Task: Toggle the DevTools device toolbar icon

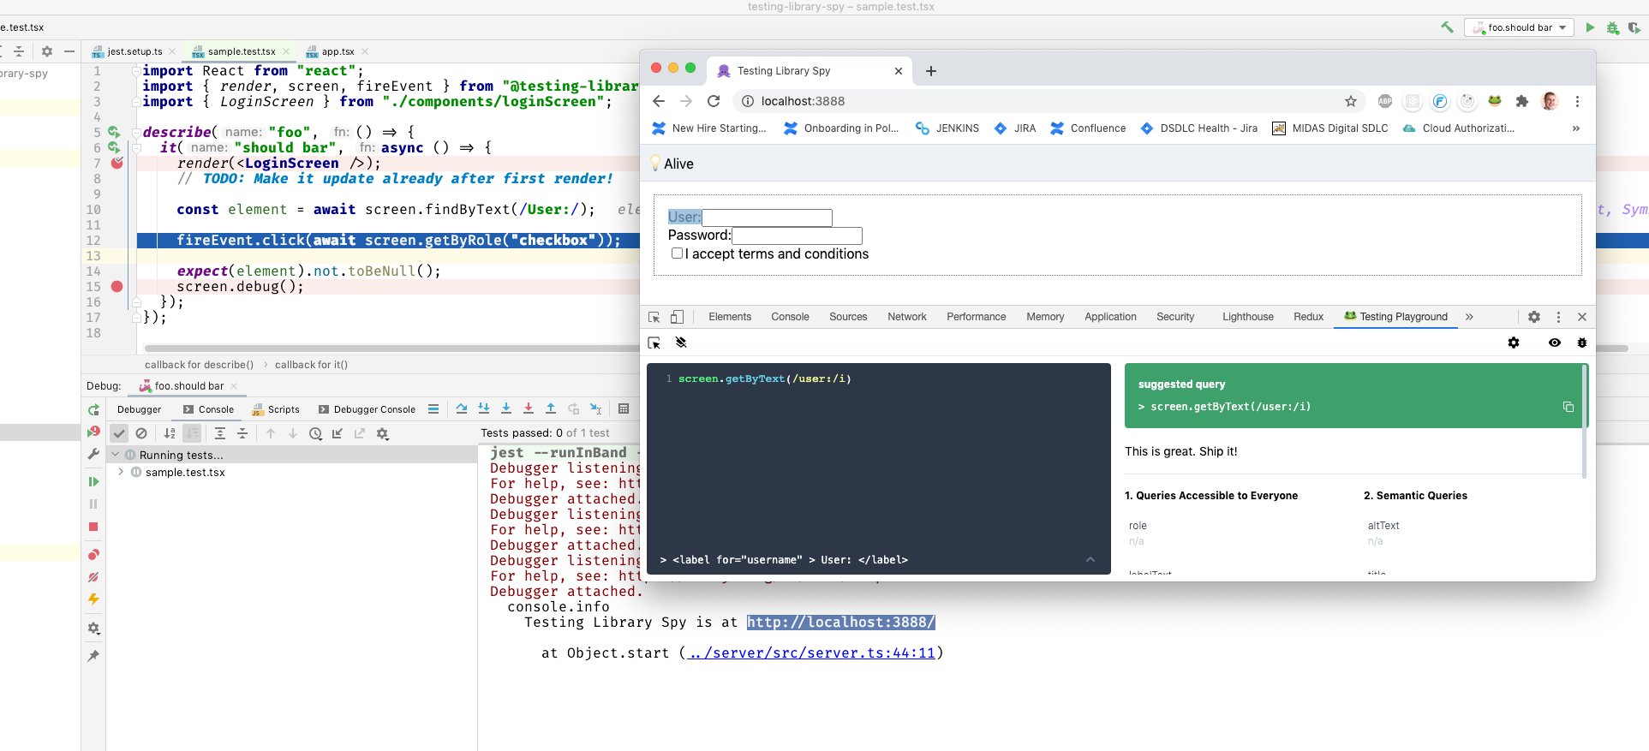Action: (677, 317)
